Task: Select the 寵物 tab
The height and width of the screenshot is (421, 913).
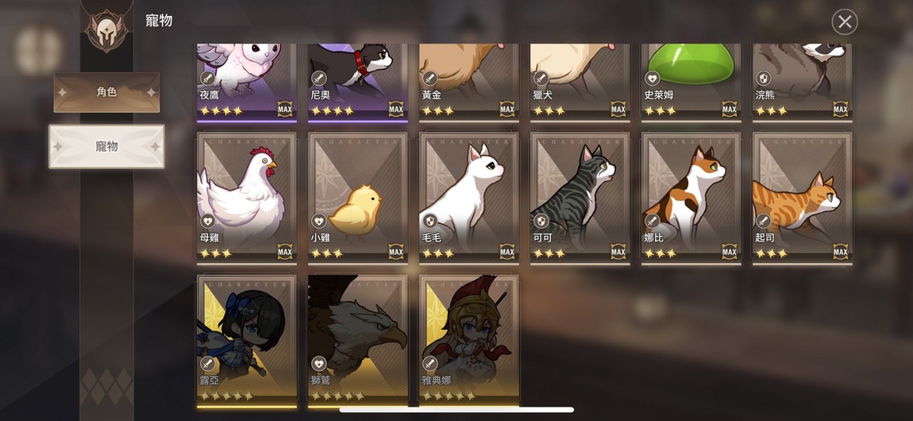Action: coord(106,146)
